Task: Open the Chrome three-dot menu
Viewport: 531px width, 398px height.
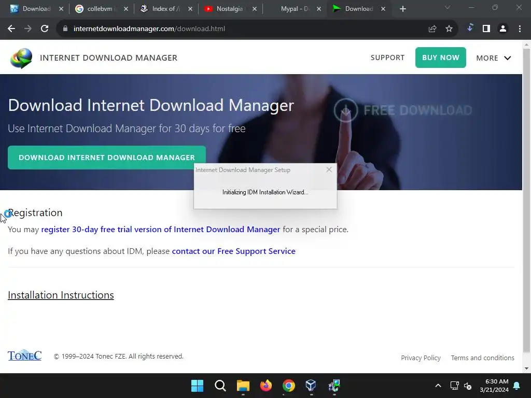Action: pyautogui.click(x=520, y=29)
